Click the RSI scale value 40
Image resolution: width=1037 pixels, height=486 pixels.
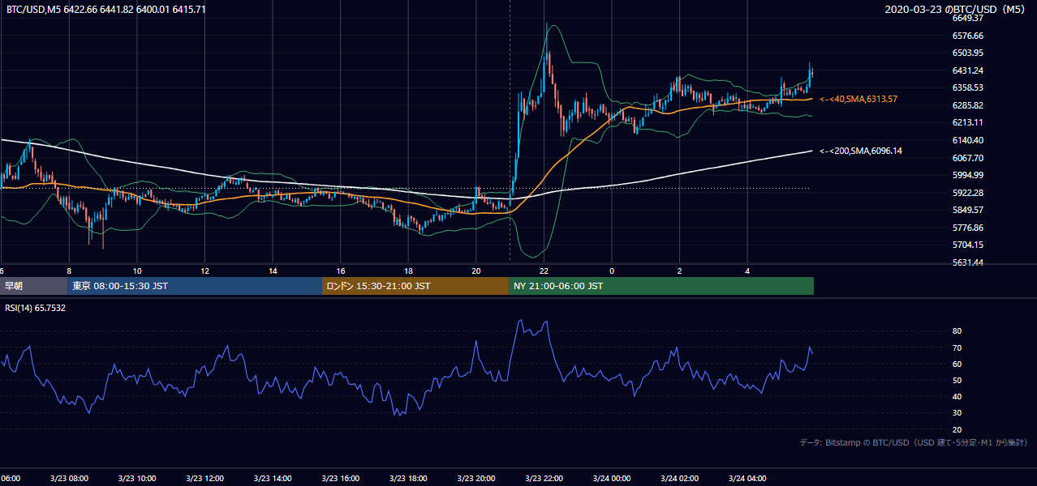(x=957, y=396)
